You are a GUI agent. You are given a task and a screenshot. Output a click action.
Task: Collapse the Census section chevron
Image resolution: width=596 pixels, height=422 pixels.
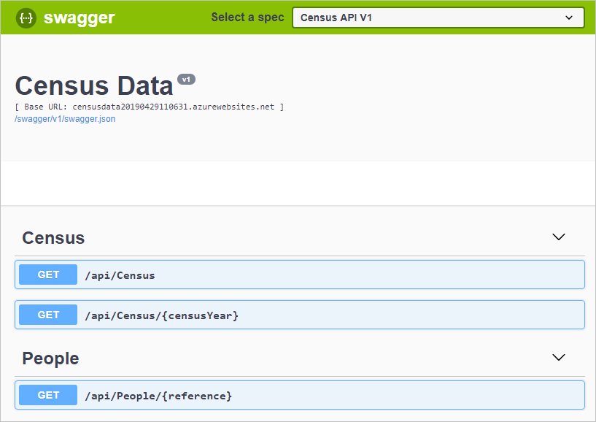tap(558, 237)
